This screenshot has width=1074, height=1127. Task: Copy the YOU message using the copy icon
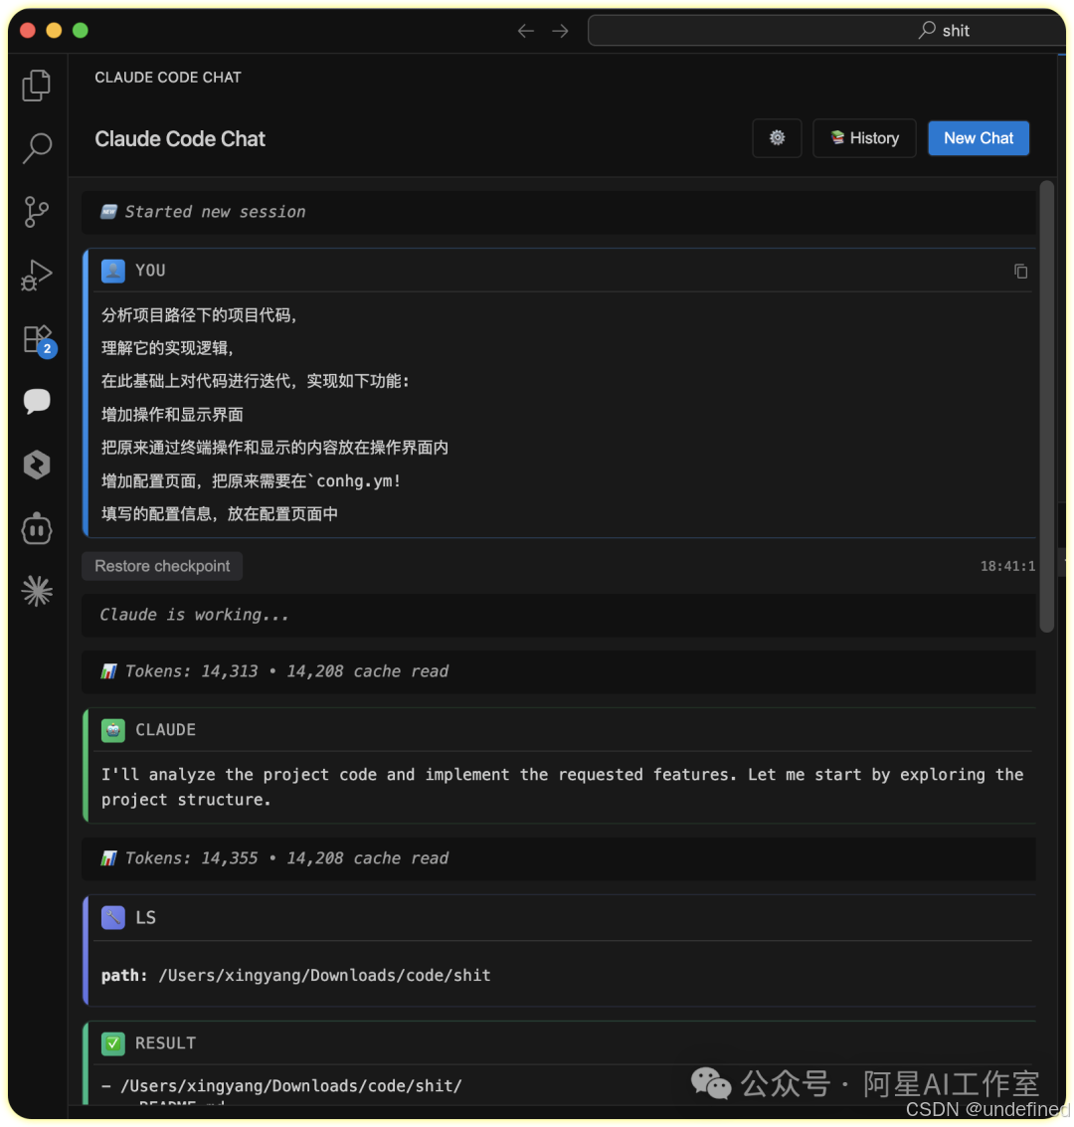[1020, 270]
